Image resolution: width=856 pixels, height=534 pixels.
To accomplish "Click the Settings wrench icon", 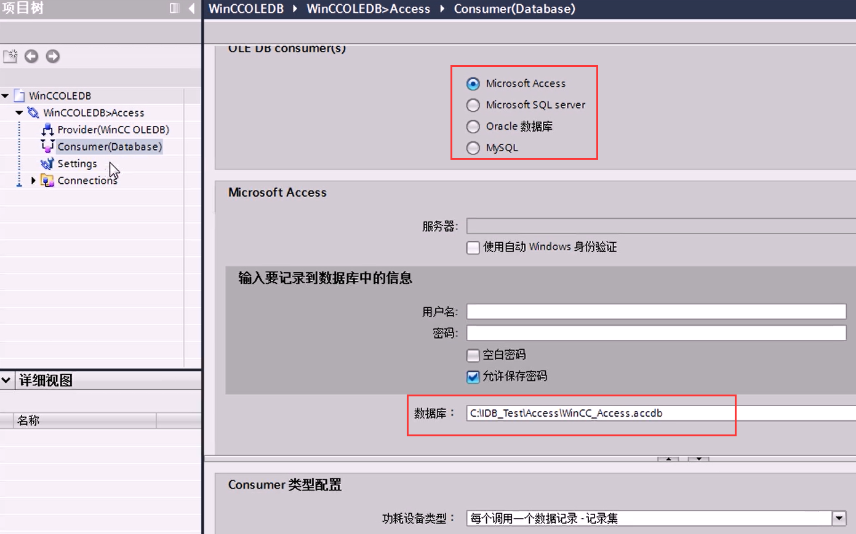I will tap(47, 163).
